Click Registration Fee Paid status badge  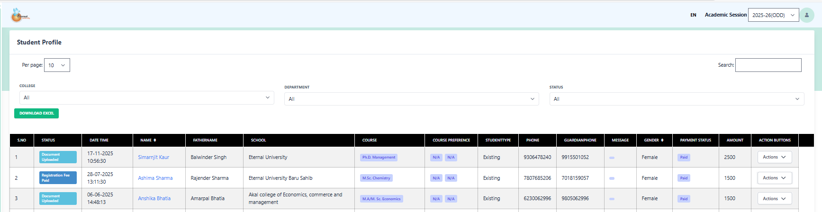point(58,178)
